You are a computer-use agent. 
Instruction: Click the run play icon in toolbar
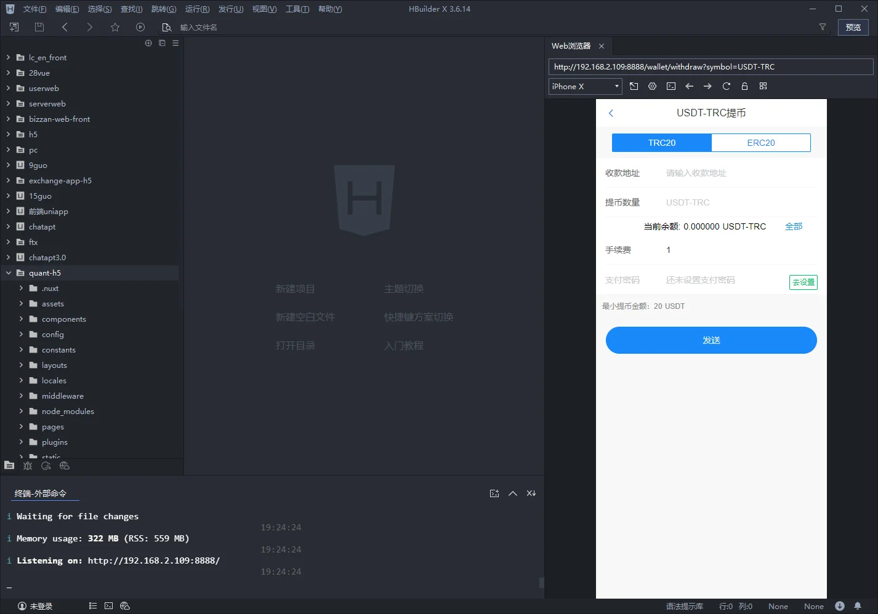pos(140,27)
